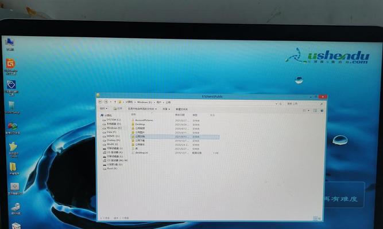Click 计算机 in the address breadcrumb

pyautogui.click(x=129, y=102)
